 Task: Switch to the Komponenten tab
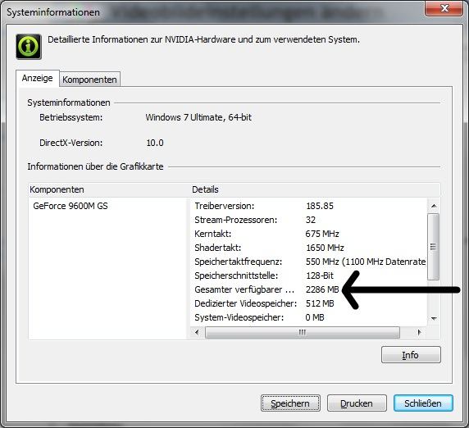[89, 80]
